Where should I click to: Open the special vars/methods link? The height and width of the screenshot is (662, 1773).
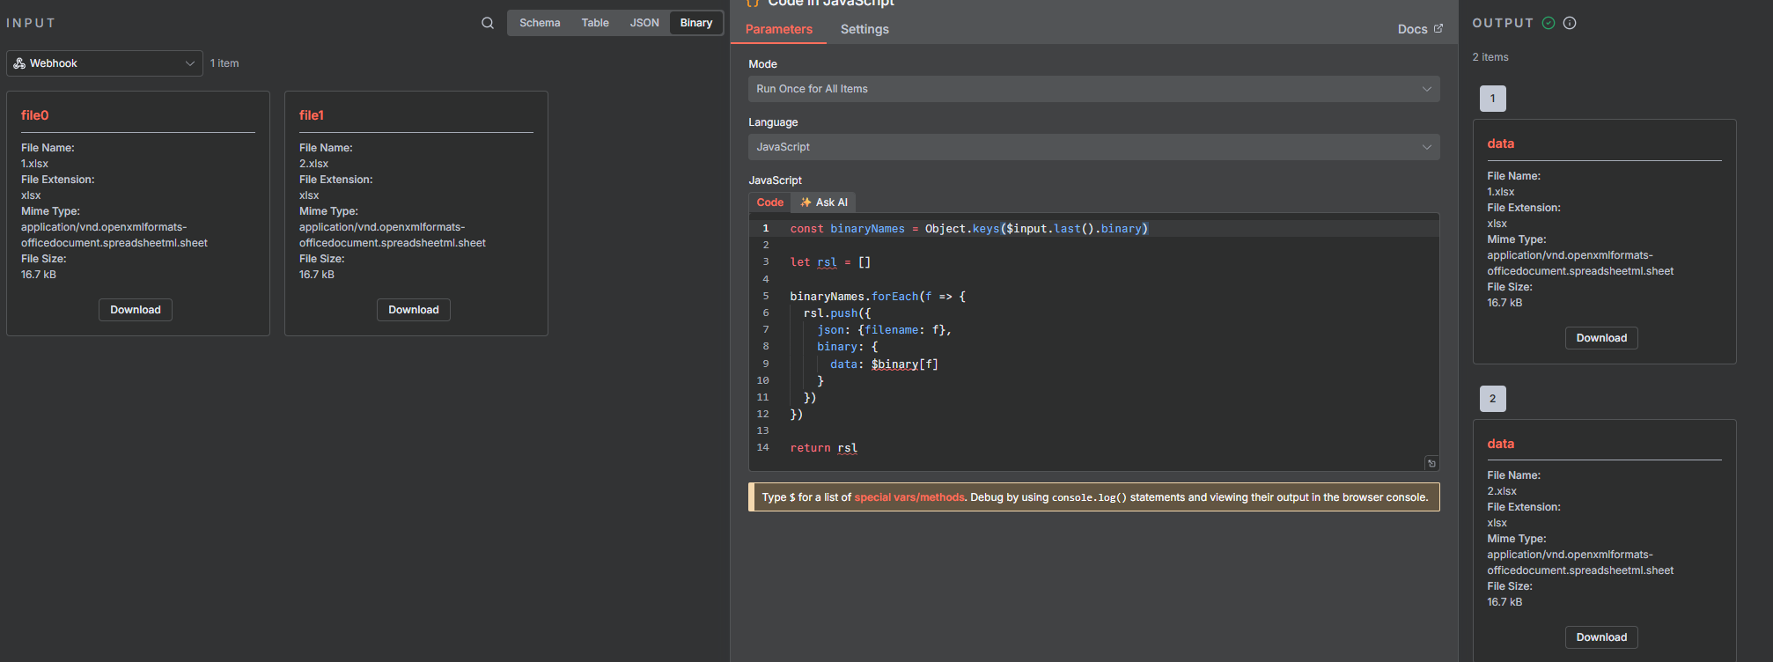pyautogui.click(x=909, y=497)
